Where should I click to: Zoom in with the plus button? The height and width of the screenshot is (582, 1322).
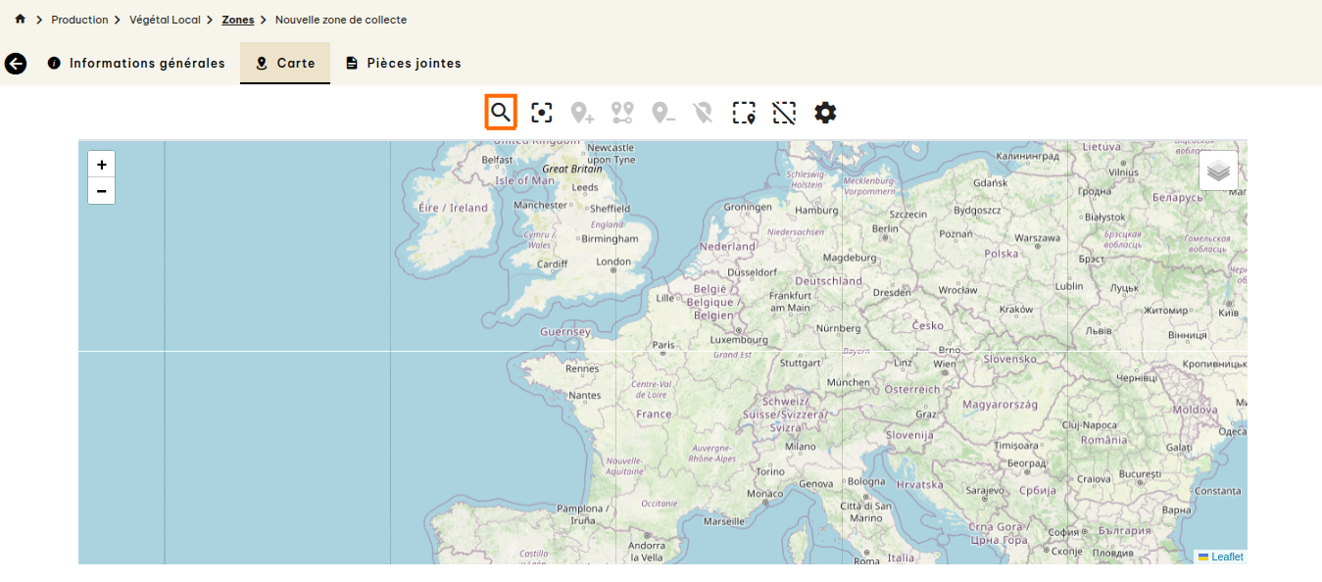coord(102,165)
